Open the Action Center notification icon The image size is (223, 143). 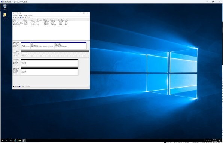(x=219, y=140)
